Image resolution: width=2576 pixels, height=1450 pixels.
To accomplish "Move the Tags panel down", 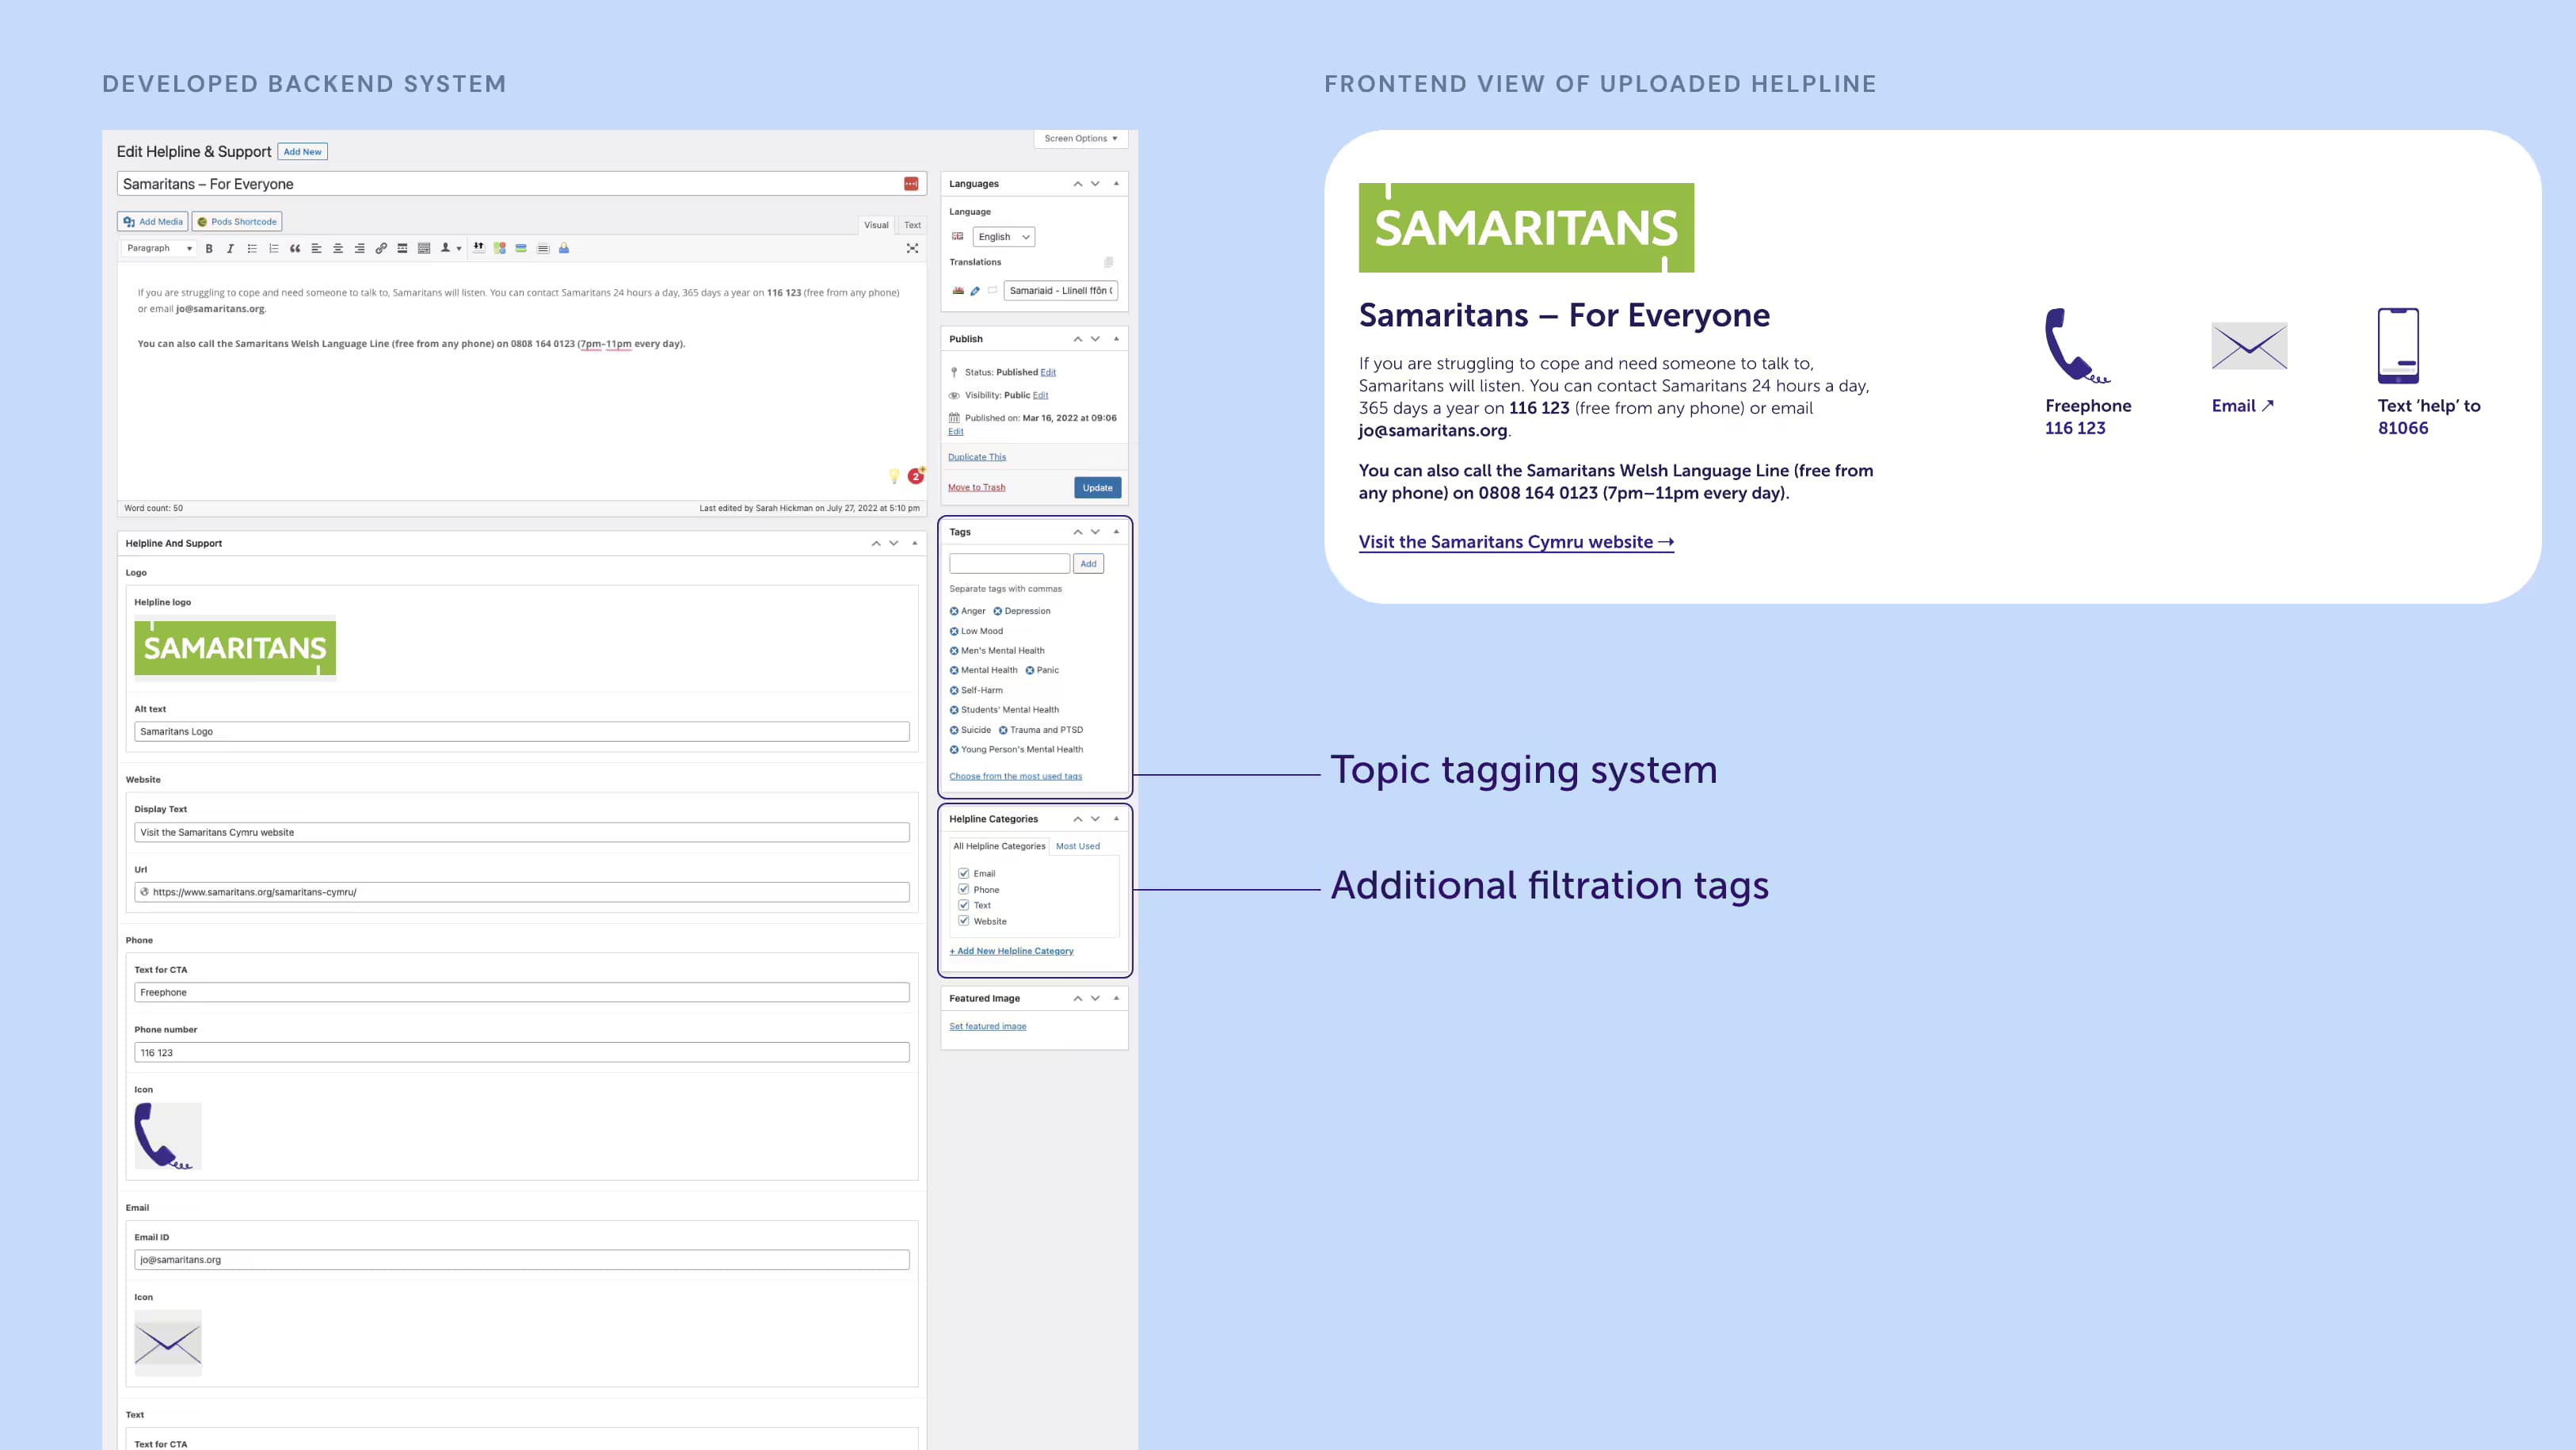I will 1095,532.
